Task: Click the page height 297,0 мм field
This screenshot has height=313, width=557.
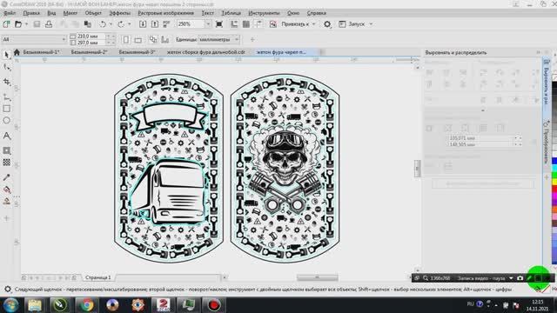Action: pos(91,43)
